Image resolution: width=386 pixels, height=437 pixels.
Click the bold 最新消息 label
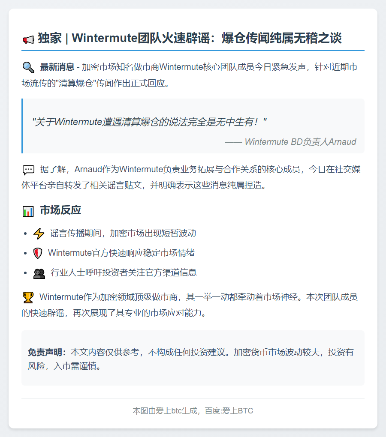pyautogui.click(x=57, y=67)
